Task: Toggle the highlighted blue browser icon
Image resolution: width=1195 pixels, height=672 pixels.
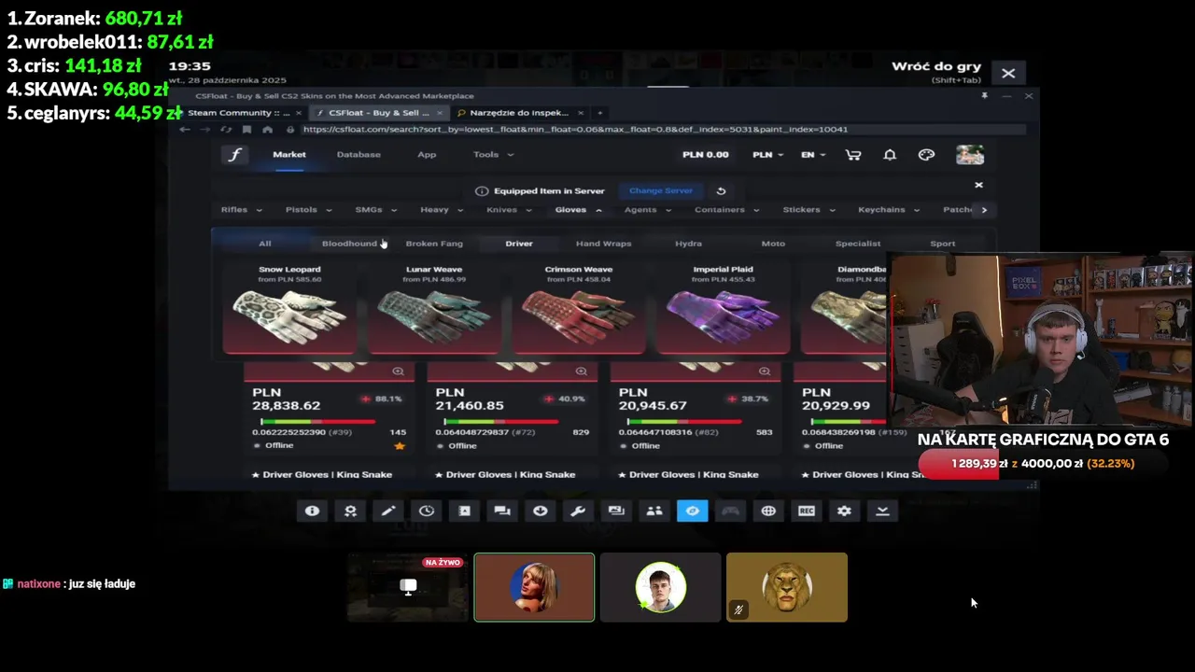Action: point(692,511)
